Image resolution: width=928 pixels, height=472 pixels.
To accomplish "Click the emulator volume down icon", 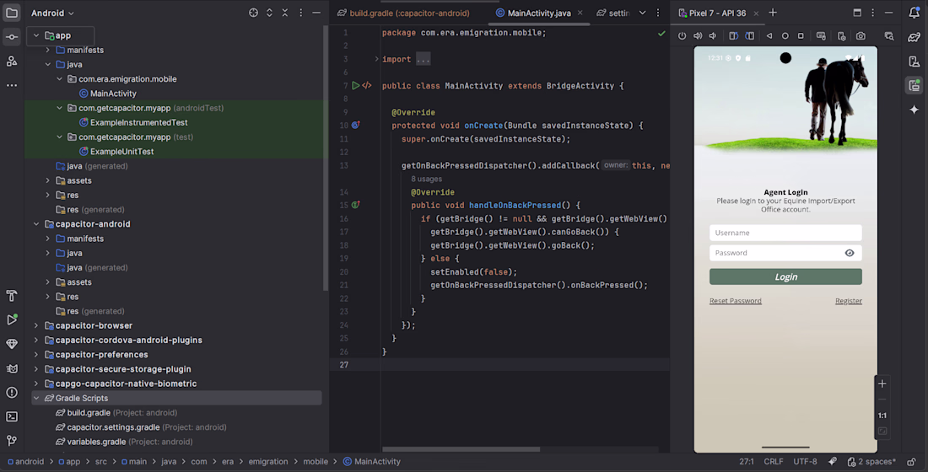I will coord(713,36).
